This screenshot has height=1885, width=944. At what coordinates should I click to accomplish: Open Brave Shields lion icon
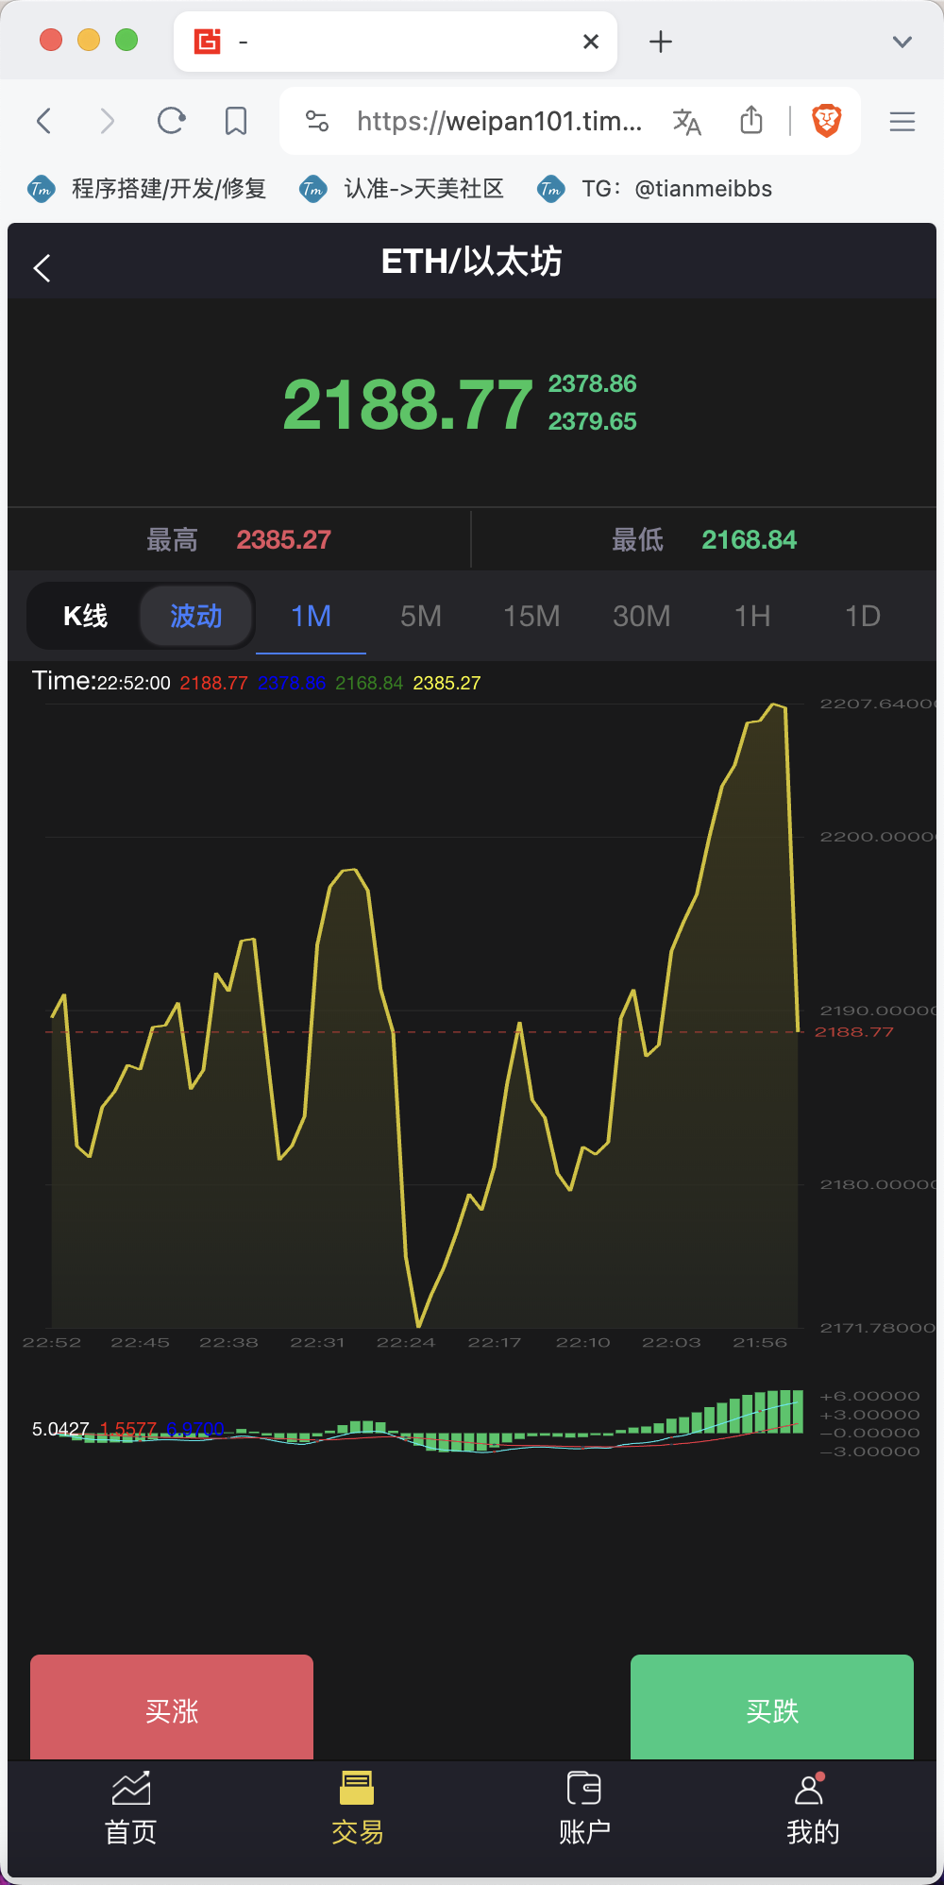(x=827, y=120)
